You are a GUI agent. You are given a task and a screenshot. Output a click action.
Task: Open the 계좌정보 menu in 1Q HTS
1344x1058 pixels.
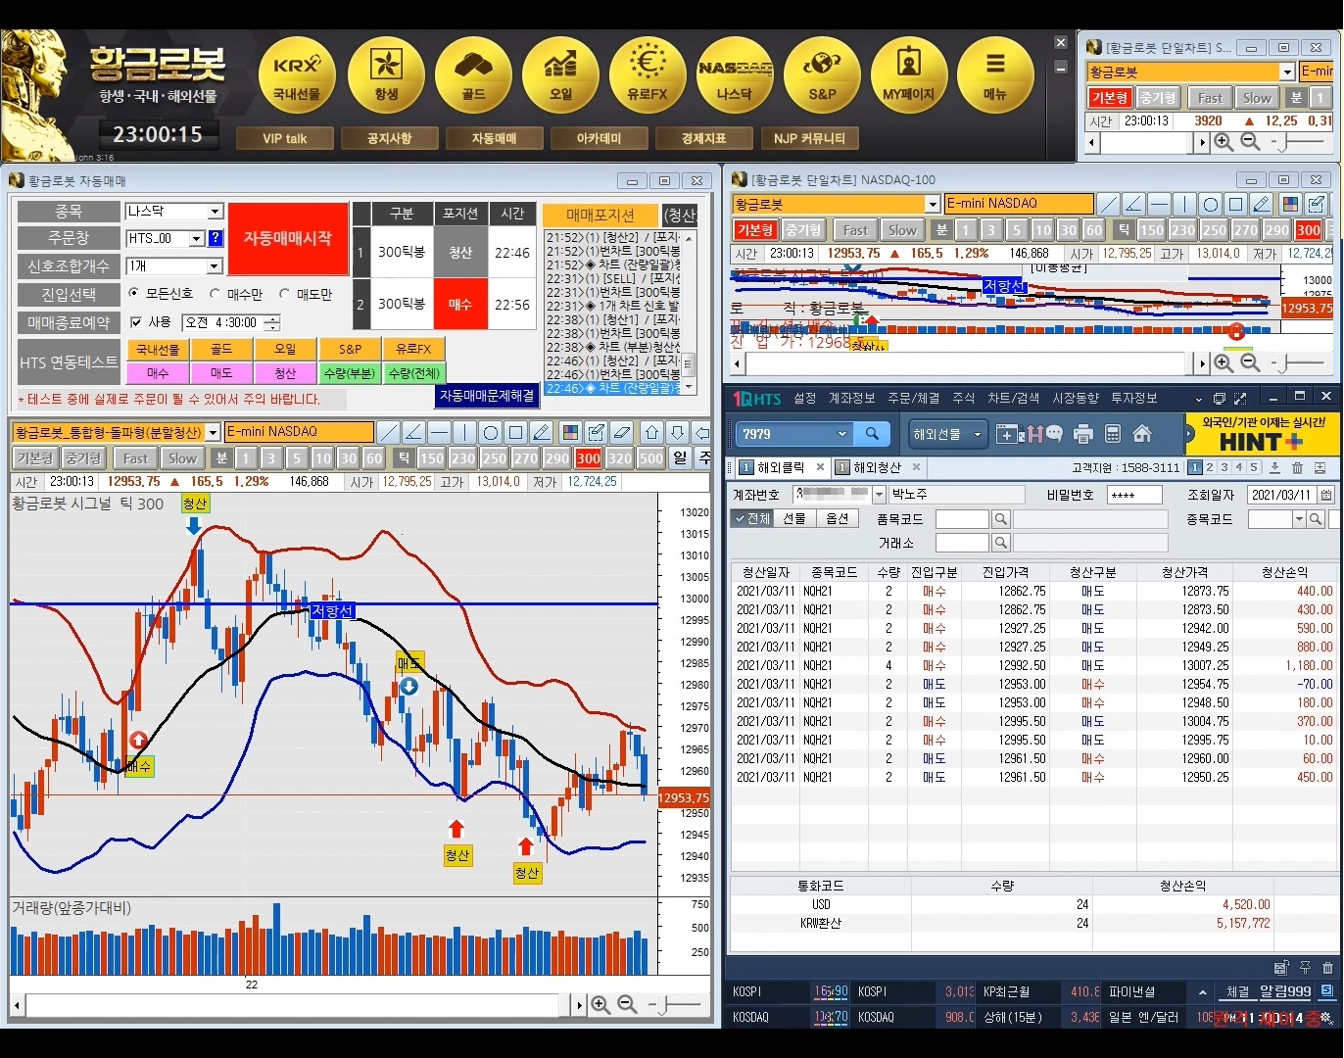pyautogui.click(x=851, y=399)
